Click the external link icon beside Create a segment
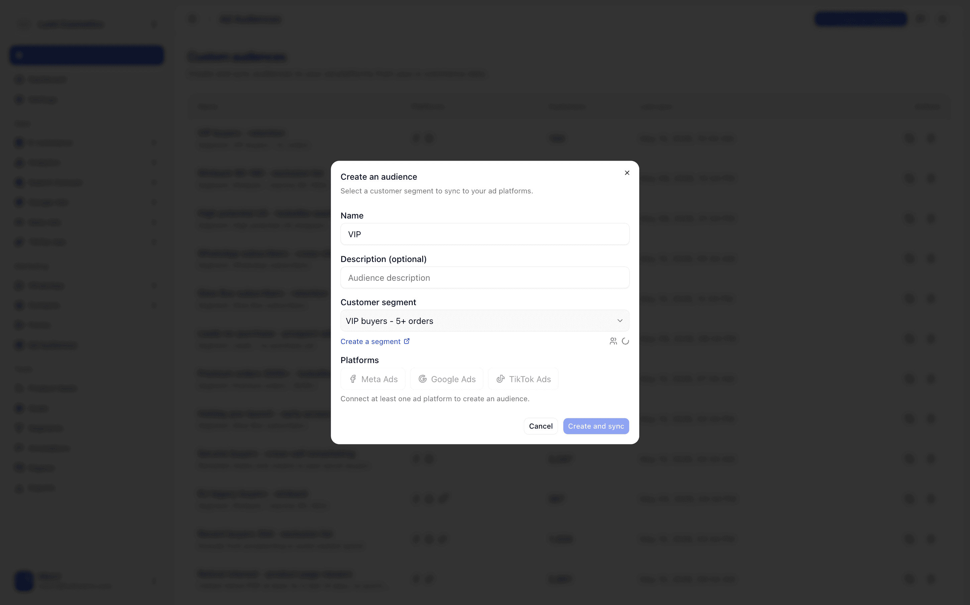The image size is (970, 605). point(407,341)
